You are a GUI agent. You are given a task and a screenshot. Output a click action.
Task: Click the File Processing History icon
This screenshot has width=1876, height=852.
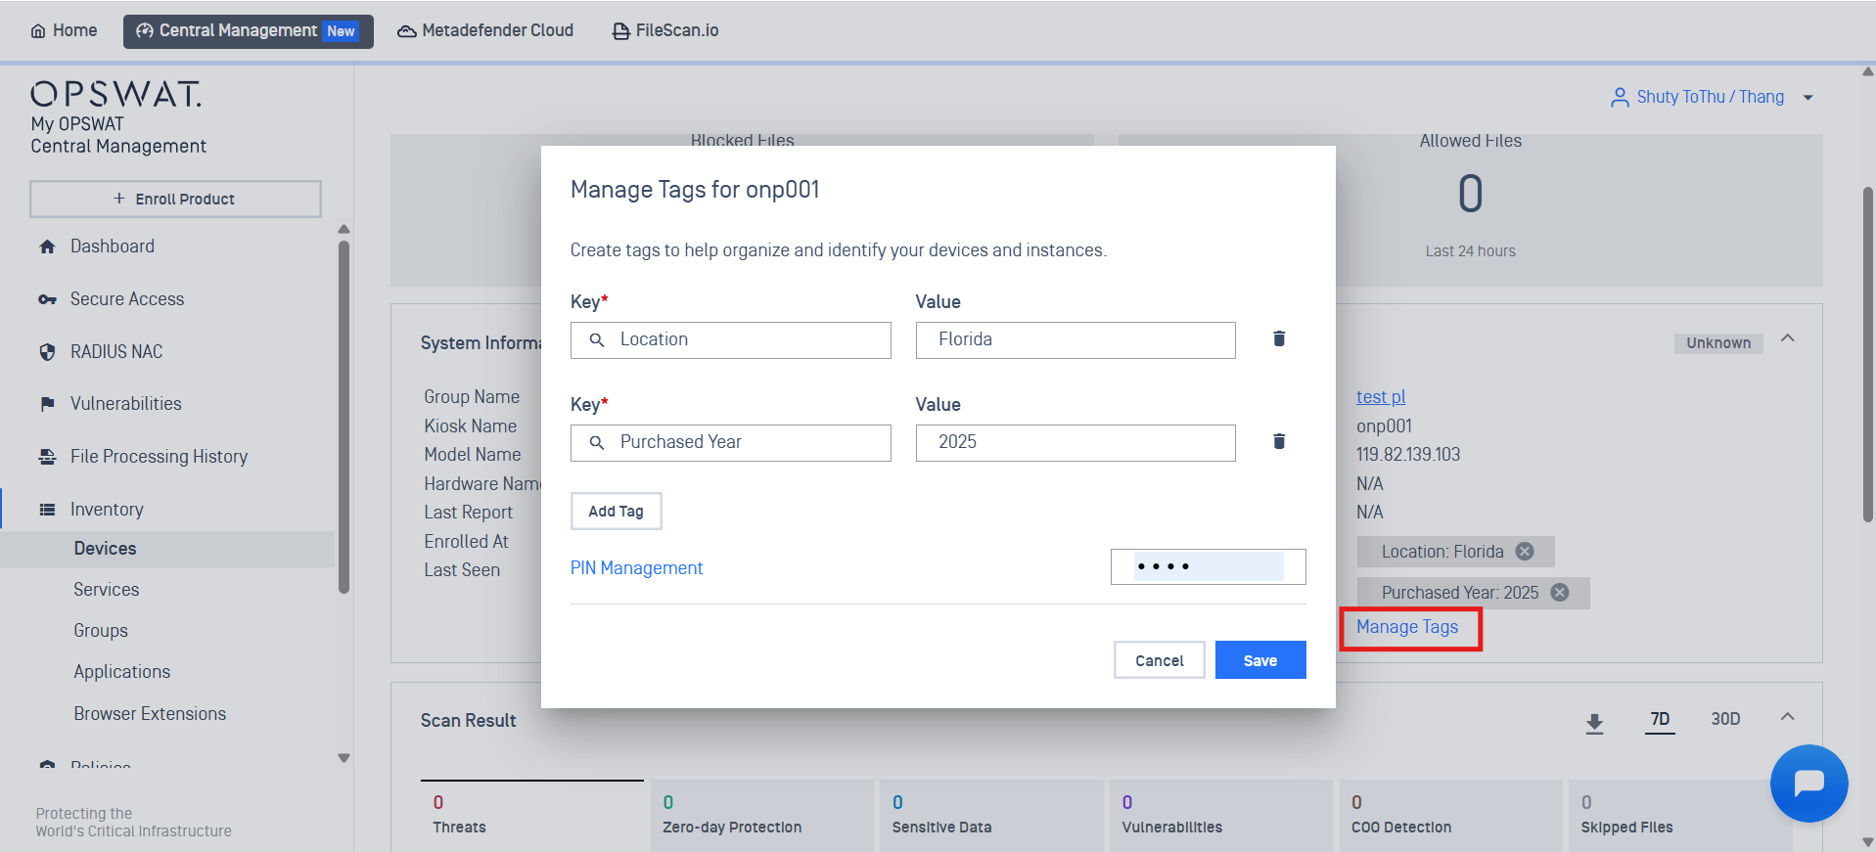[x=47, y=457]
